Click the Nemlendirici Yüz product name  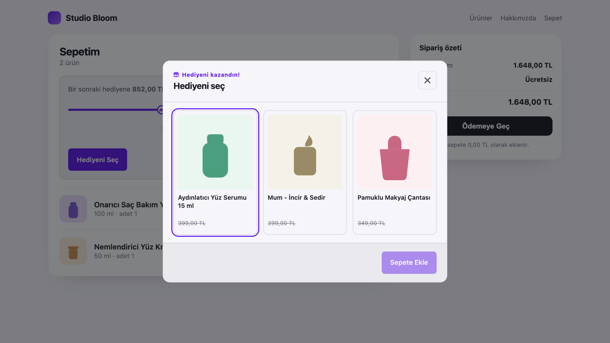(x=128, y=247)
